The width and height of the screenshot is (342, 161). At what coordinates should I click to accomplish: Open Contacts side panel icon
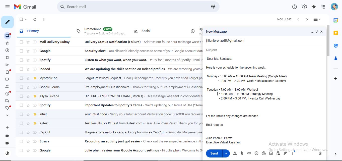click(x=335, y=58)
